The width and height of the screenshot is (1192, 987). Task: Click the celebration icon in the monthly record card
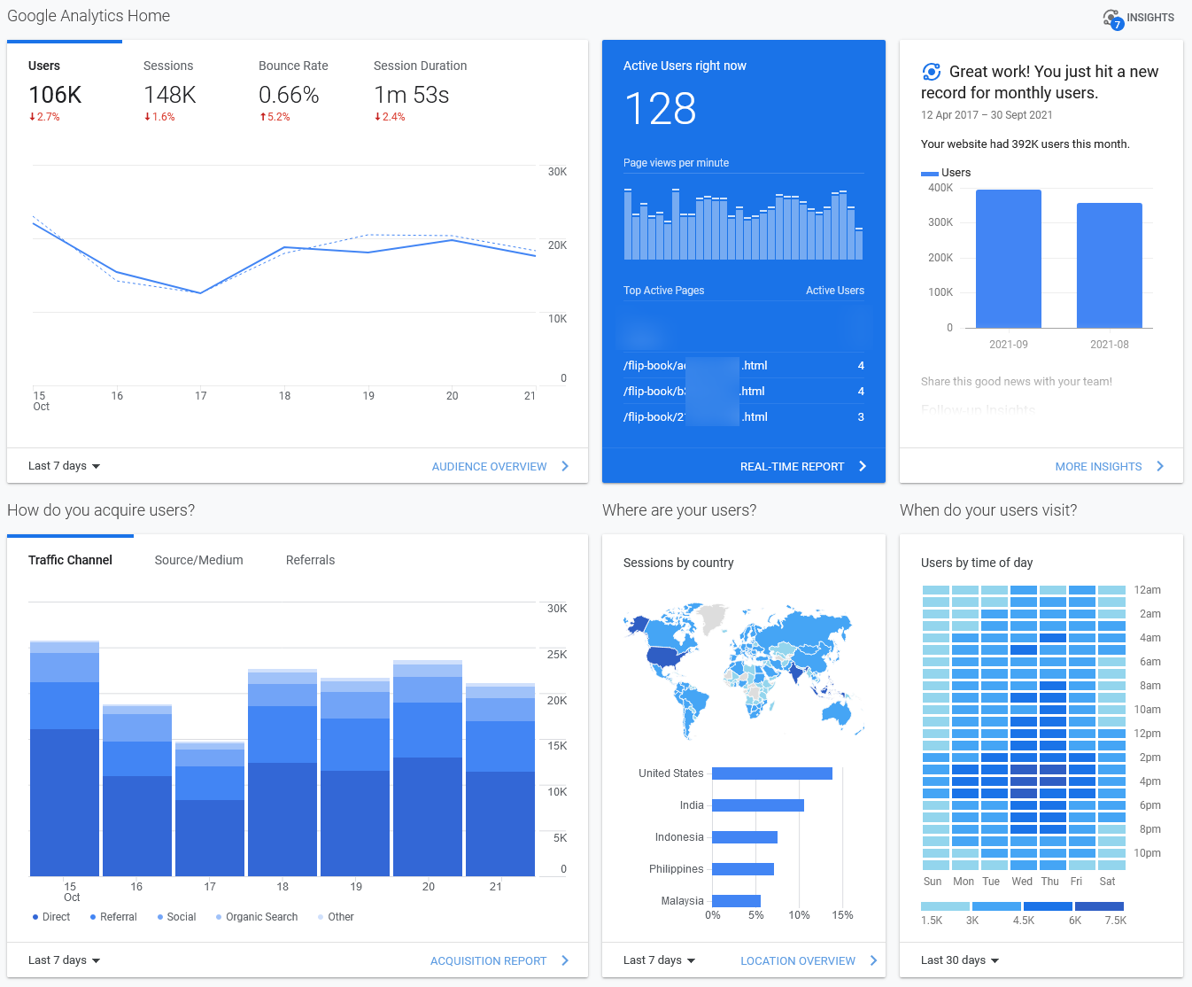pyautogui.click(x=931, y=72)
